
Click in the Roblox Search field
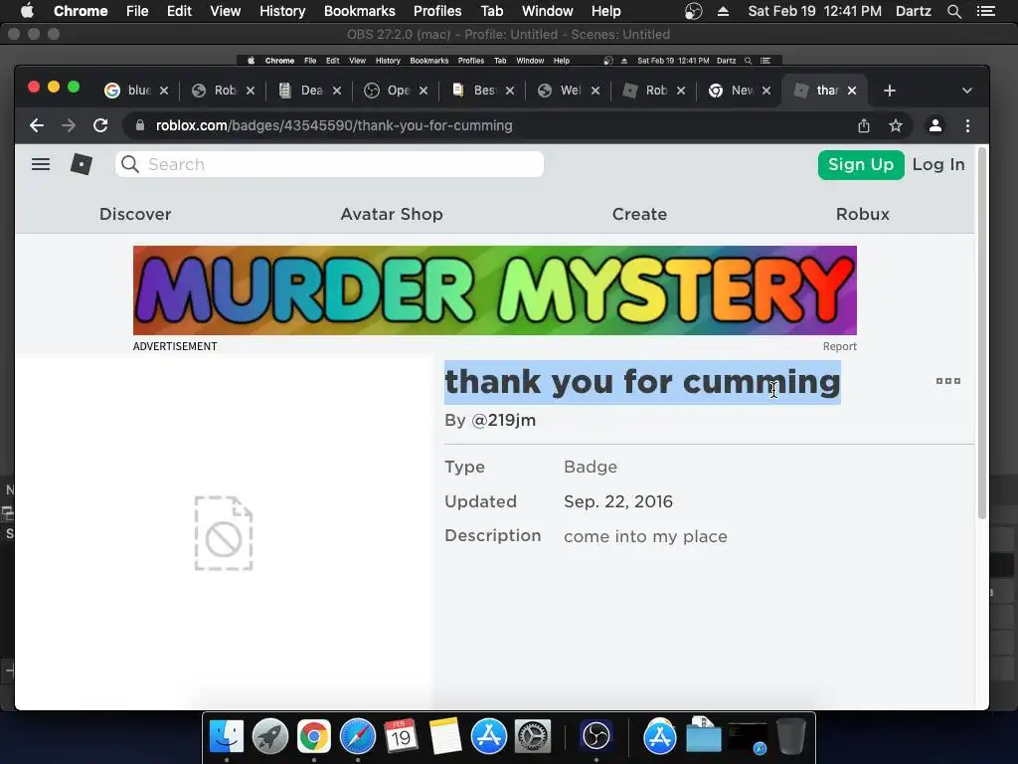[x=329, y=164]
